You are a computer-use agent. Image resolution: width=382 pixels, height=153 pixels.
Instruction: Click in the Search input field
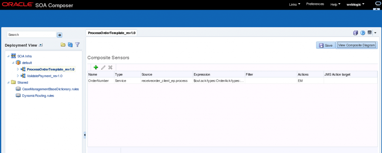(x=31, y=35)
